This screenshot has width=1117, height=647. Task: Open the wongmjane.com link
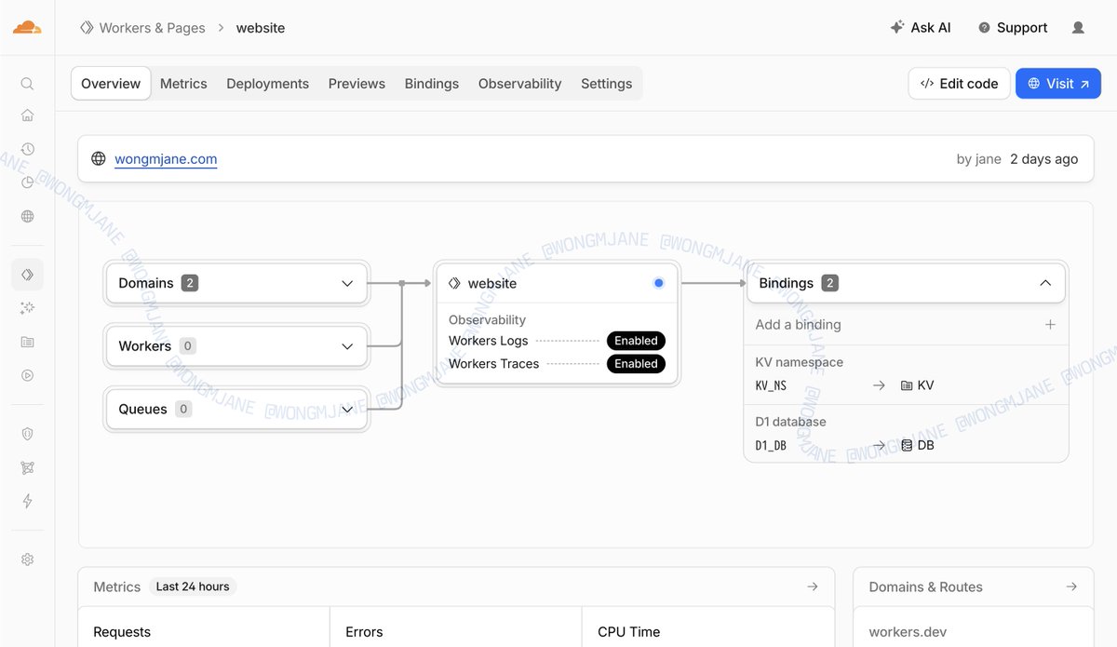[x=166, y=159]
